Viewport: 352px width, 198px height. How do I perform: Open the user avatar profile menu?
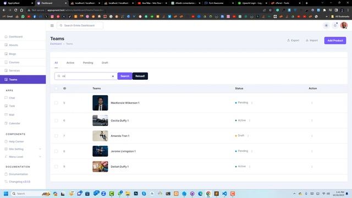click(x=344, y=25)
